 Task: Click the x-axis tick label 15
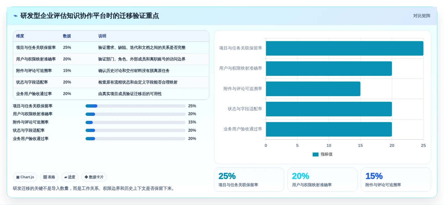pos(360,146)
